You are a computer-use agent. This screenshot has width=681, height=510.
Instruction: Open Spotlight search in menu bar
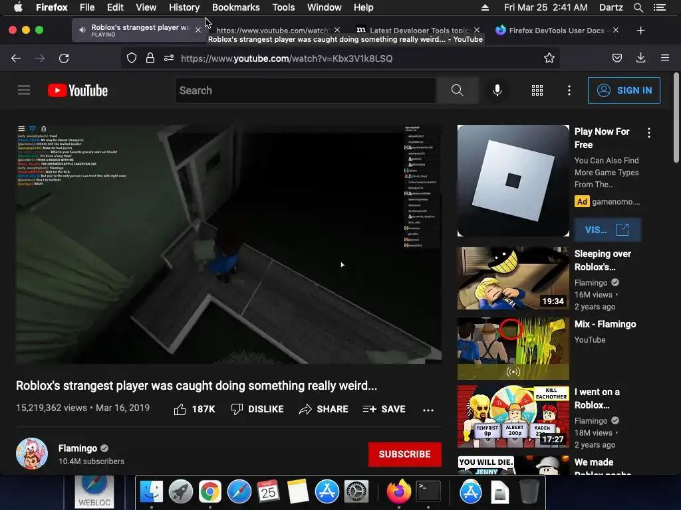pos(638,7)
